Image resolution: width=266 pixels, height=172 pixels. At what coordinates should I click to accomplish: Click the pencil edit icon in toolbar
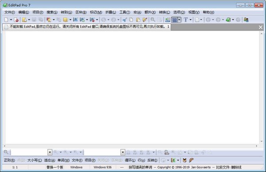[x=145, y=20]
